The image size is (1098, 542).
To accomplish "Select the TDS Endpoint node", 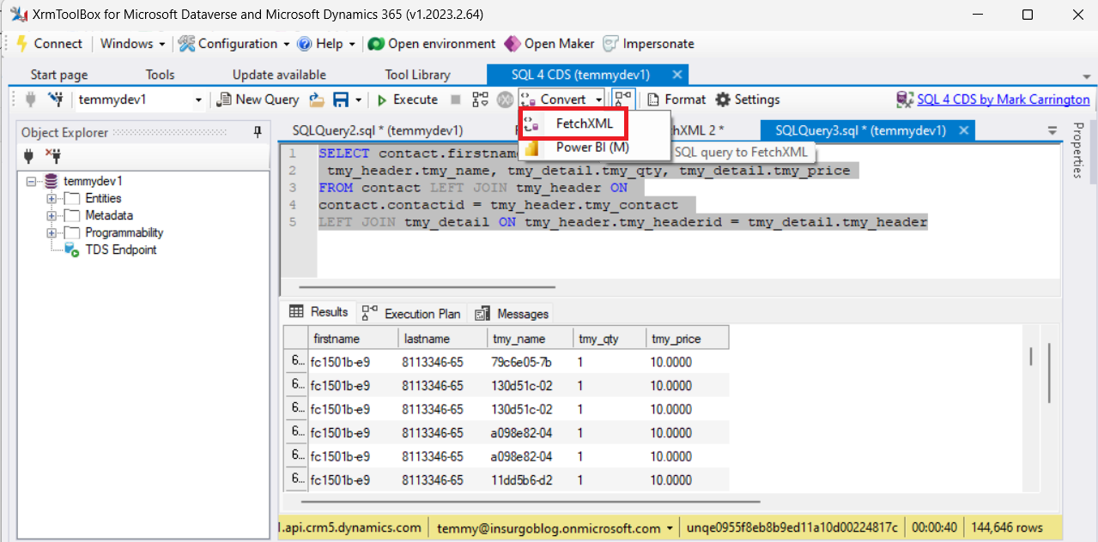I will [121, 250].
